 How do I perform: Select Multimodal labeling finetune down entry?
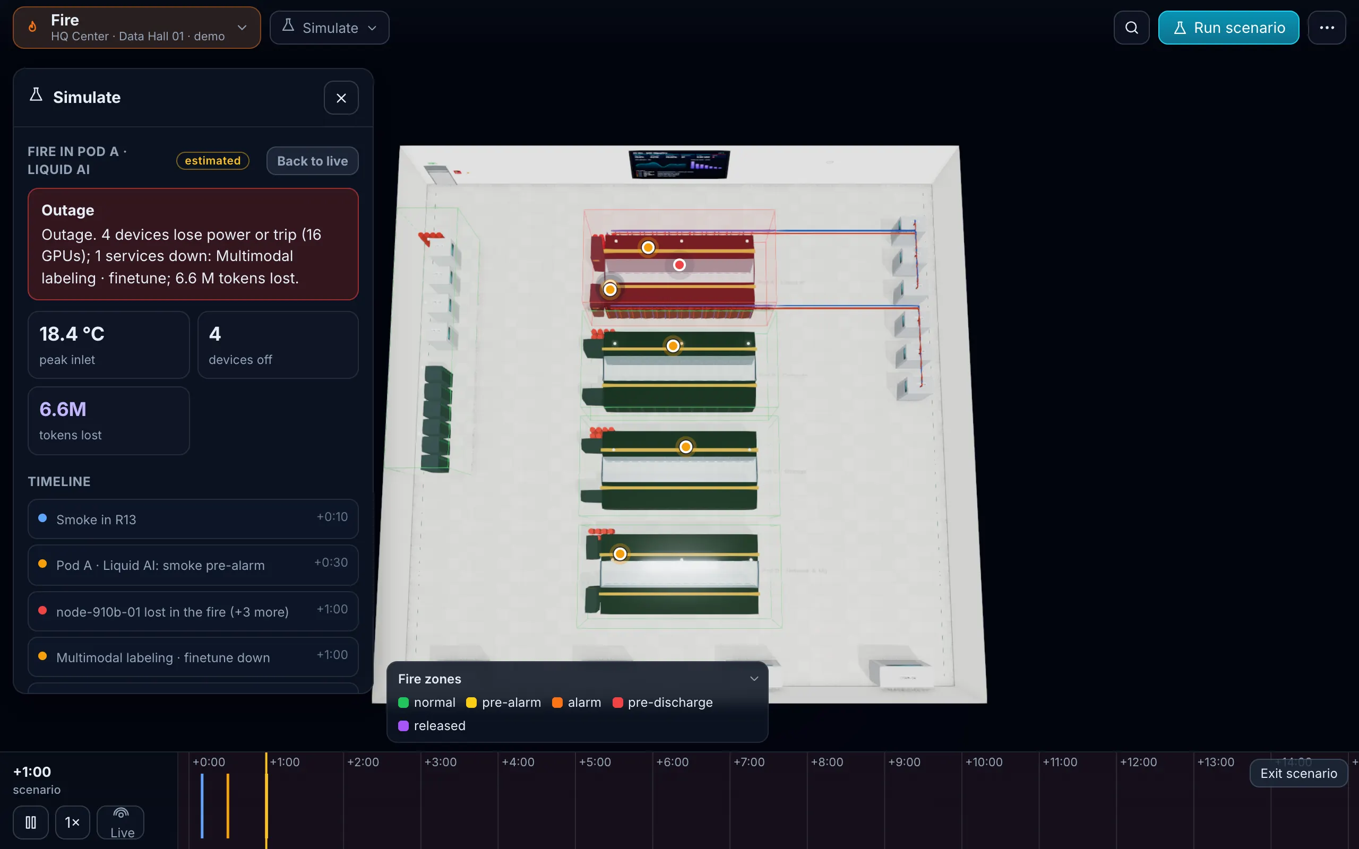click(193, 656)
